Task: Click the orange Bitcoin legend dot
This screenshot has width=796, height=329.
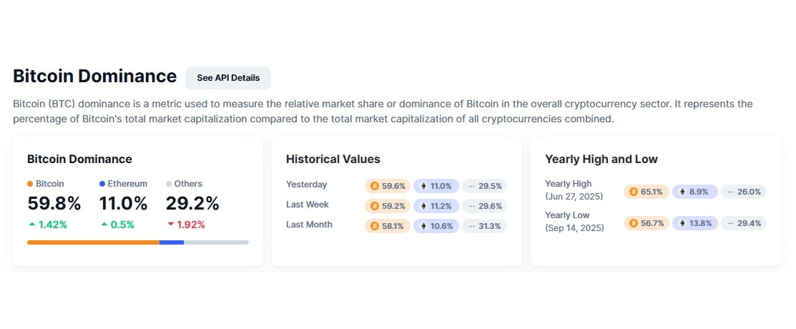Action: click(x=30, y=184)
